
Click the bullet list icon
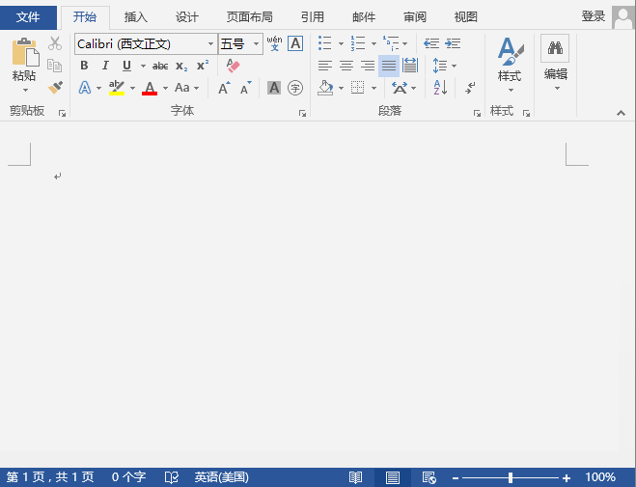(x=325, y=43)
